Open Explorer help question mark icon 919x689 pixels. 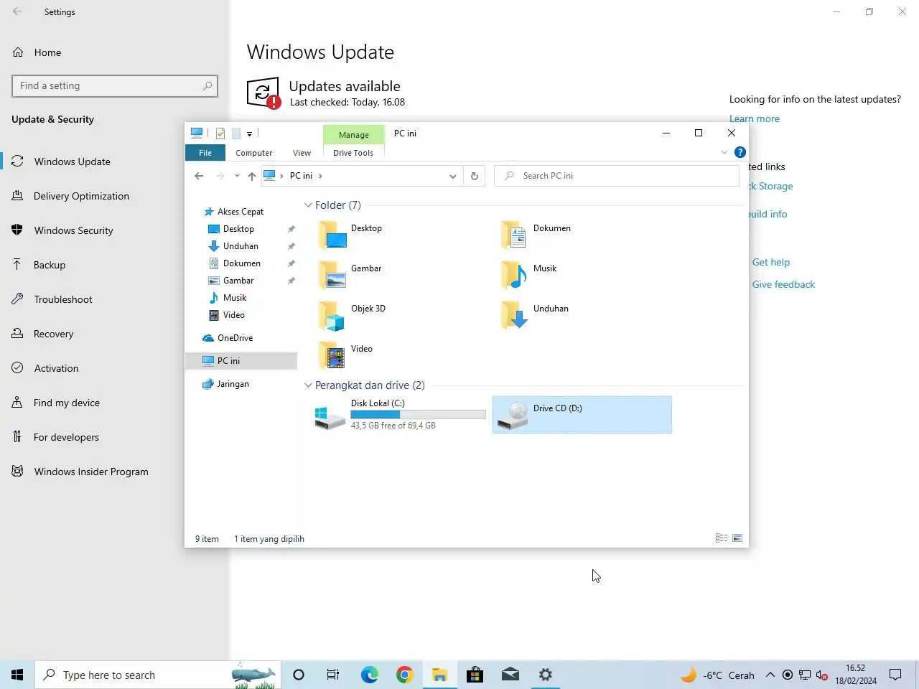[x=740, y=152]
